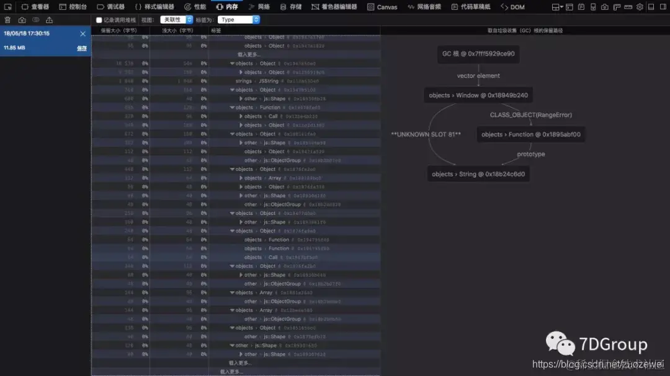
Task: Click objects › String node in graph
Action: click(478, 174)
